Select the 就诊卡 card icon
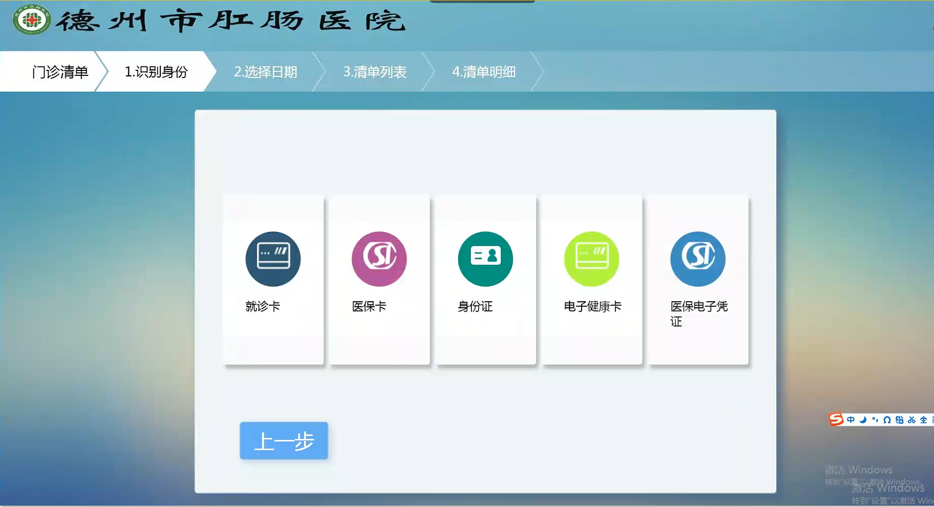 (273, 259)
